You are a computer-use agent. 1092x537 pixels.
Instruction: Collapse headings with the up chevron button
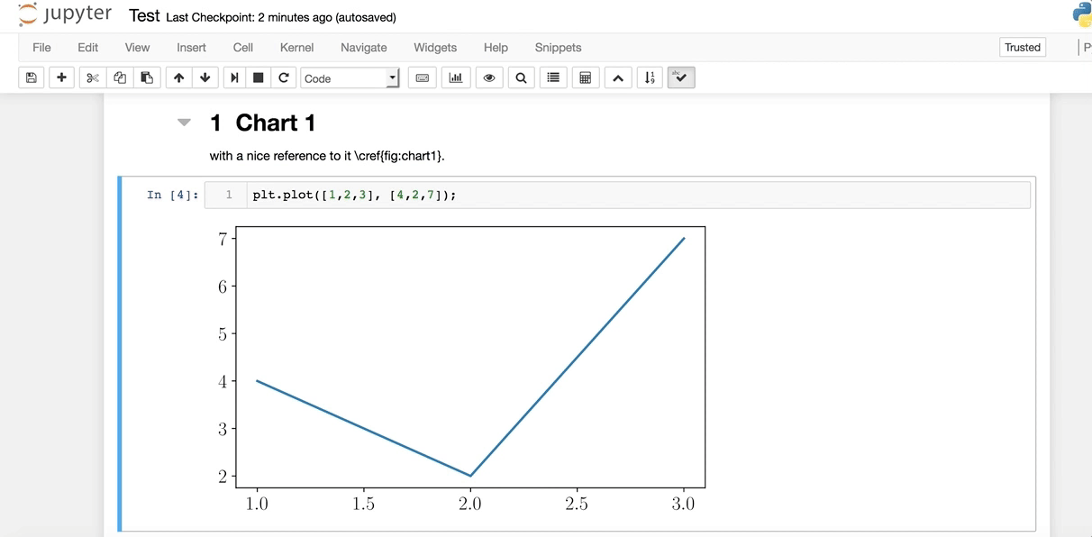point(617,78)
